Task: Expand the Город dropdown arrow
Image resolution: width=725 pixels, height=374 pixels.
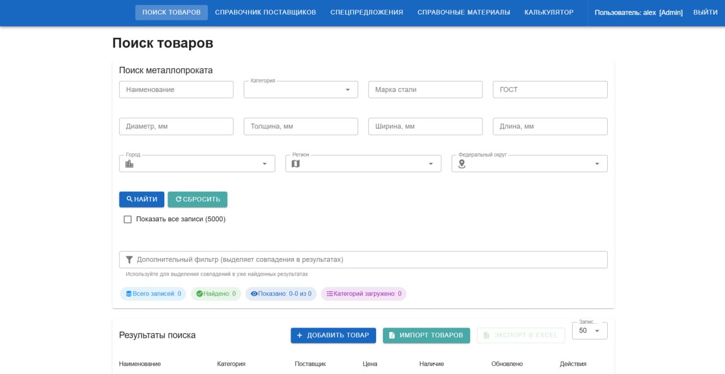Action: pyautogui.click(x=265, y=164)
